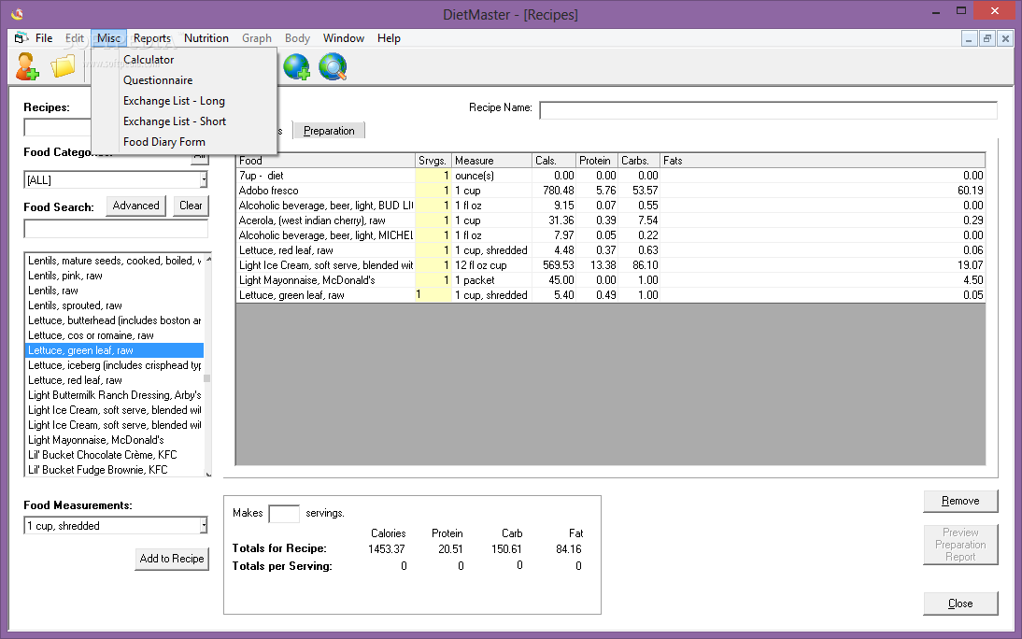1022x639 pixels.
Task: Click Add to Recipe button
Action: (172, 559)
